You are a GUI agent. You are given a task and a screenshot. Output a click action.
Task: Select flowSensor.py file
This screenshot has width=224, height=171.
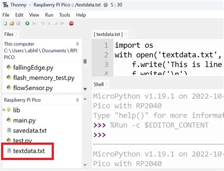[33, 88]
